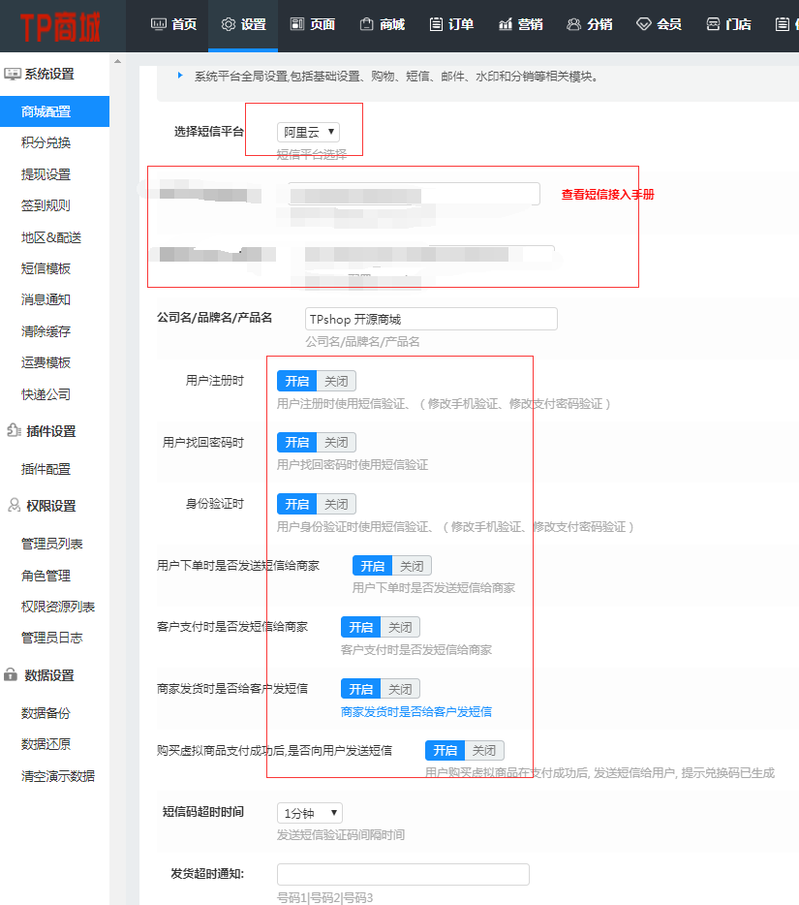Click the 分销 people icon
Viewport: 799px width, 905px height.
[574, 24]
